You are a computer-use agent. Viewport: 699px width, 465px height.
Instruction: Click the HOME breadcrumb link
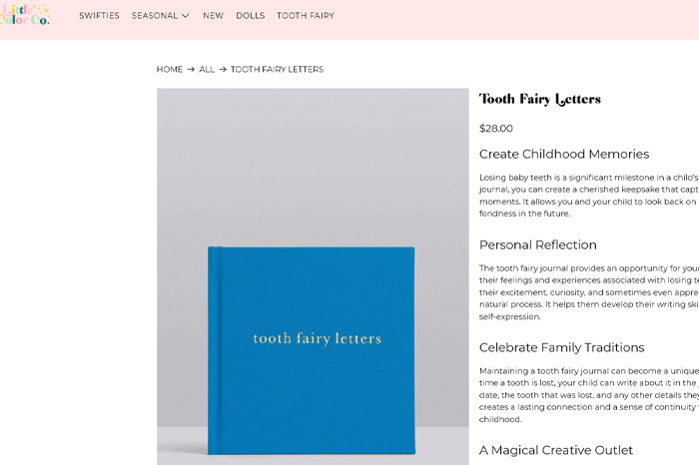[170, 70]
